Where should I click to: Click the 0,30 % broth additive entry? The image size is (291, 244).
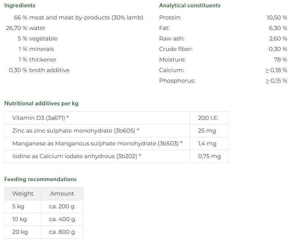[x=39, y=70]
